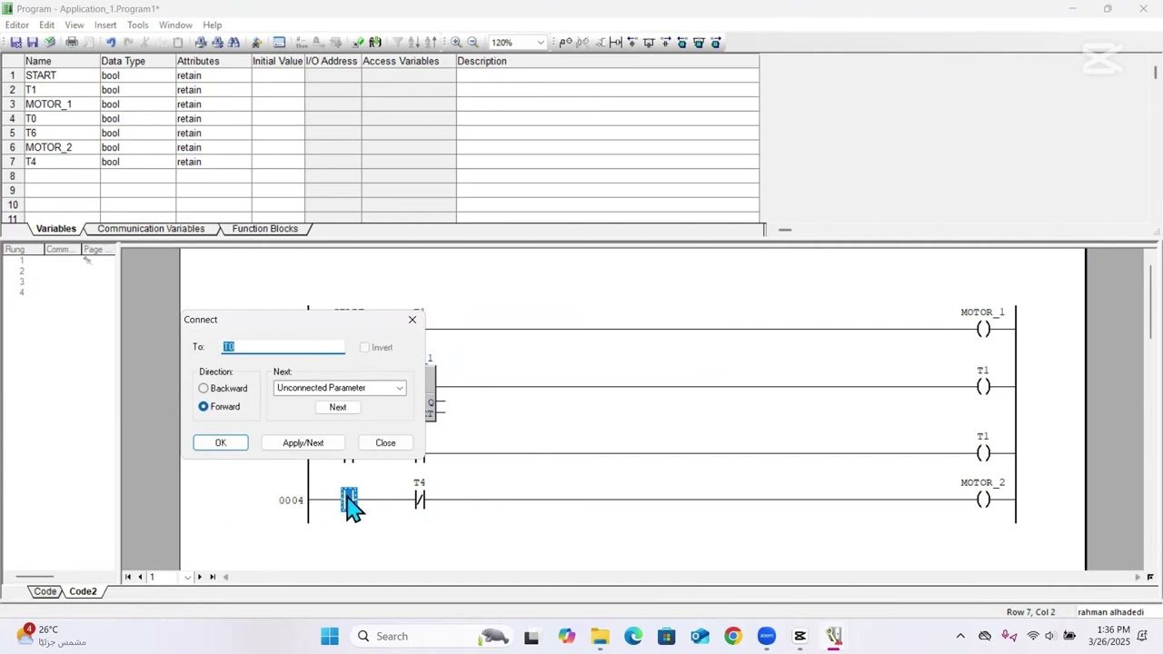The height and width of the screenshot is (654, 1163).
Task: Click the T6 variable name cell
Action: pyautogui.click(x=62, y=133)
